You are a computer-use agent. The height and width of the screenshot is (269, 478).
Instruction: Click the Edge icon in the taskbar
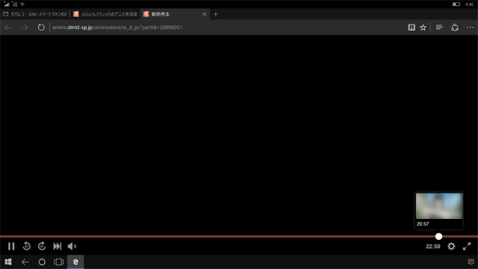[x=75, y=262]
